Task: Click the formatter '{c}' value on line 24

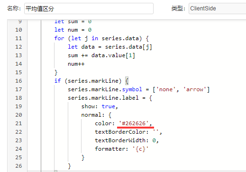Action: 140,149
